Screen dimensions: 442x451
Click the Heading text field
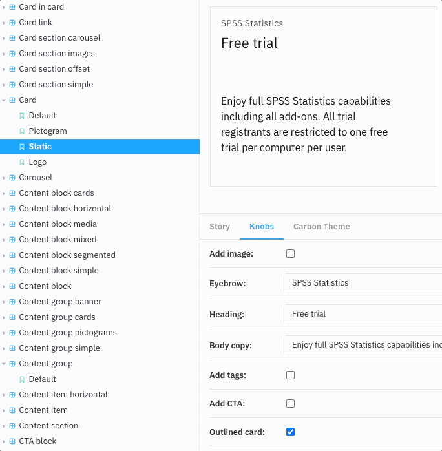(363, 314)
